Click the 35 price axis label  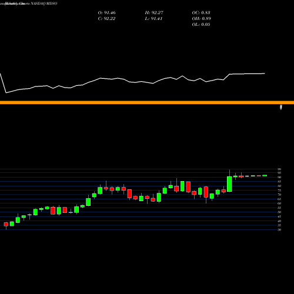(x=279, y=225)
